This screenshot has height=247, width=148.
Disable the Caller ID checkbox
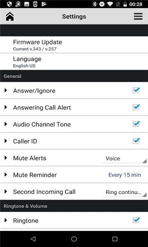[x=136, y=141]
